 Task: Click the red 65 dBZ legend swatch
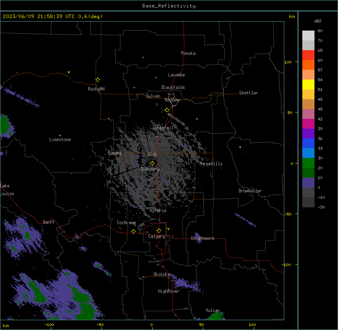pos(308,55)
